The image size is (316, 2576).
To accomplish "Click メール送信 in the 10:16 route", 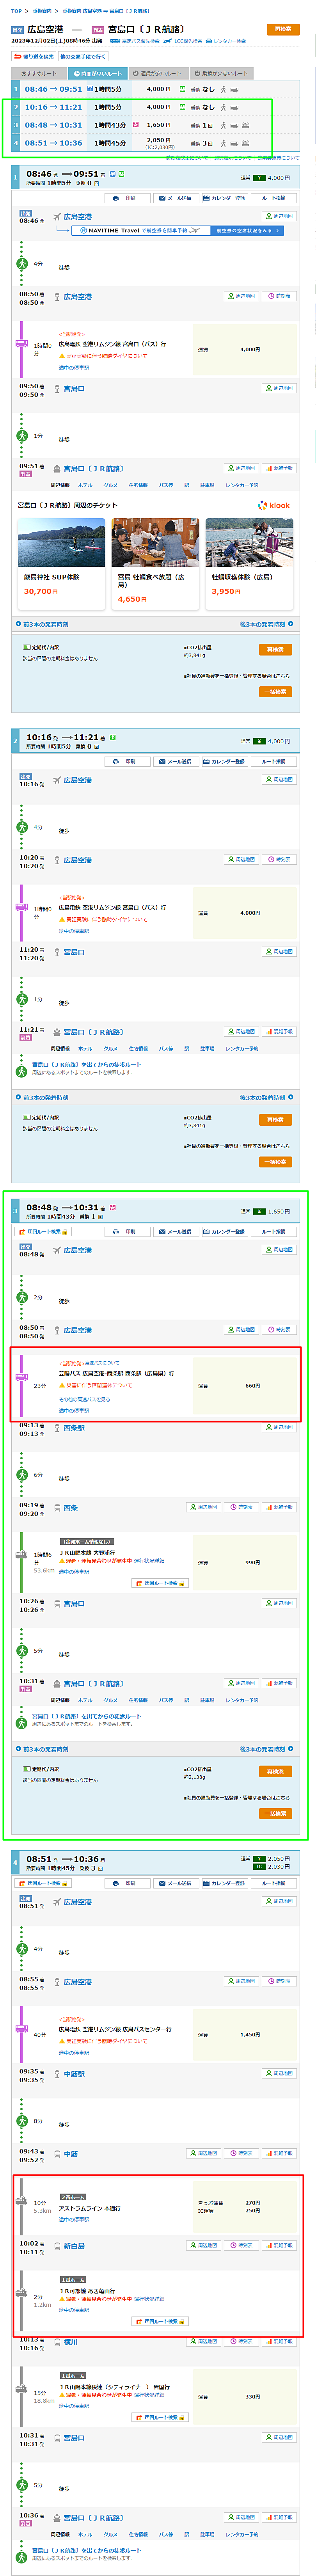I will click(175, 761).
